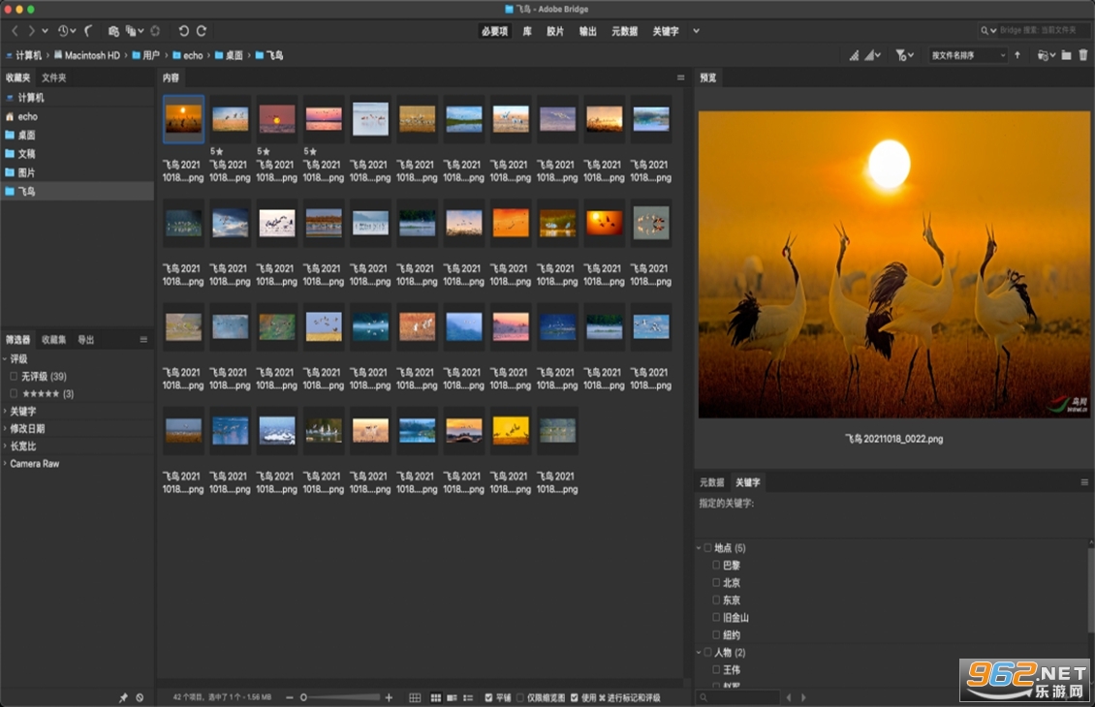Check the 北京 keyword checkbox
The width and height of the screenshot is (1095, 707).
[716, 583]
